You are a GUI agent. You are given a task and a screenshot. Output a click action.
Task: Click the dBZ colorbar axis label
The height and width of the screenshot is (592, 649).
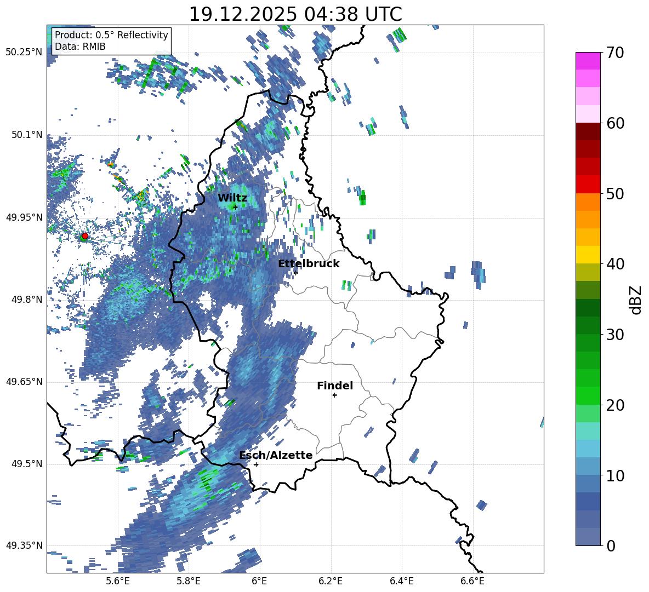pyautogui.click(x=636, y=300)
